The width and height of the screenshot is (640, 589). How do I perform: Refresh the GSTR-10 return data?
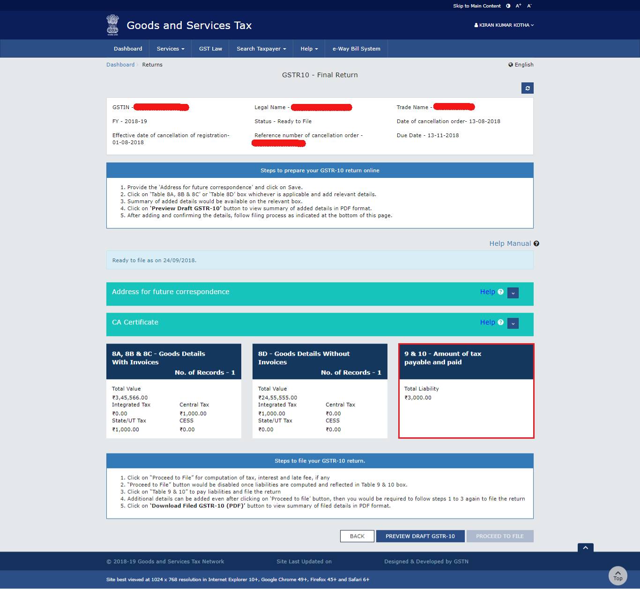(528, 88)
